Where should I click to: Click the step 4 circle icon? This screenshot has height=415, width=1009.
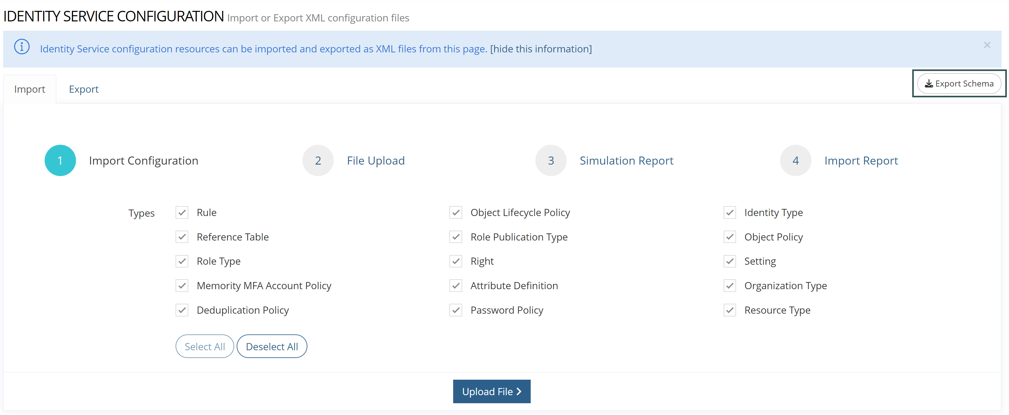point(795,161)
